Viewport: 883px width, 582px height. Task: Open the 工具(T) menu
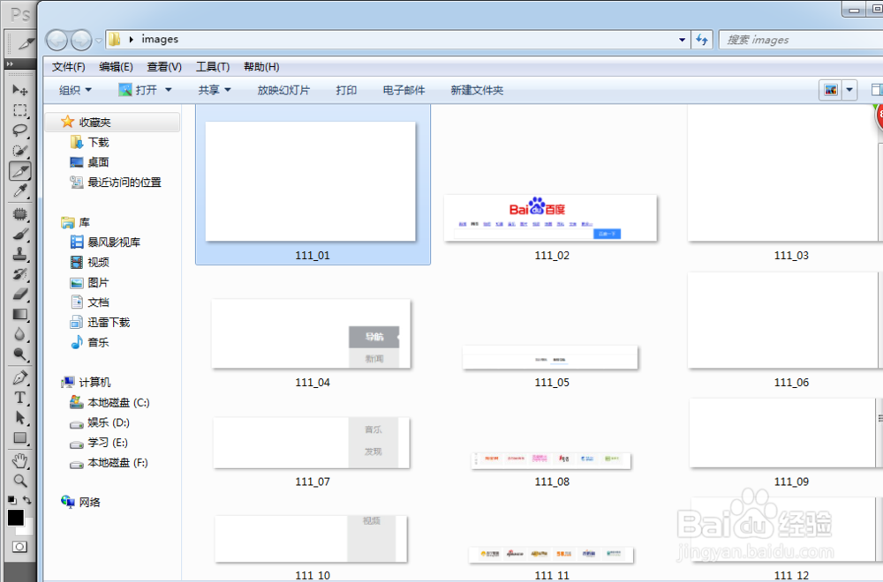click(x=212, y=67)
